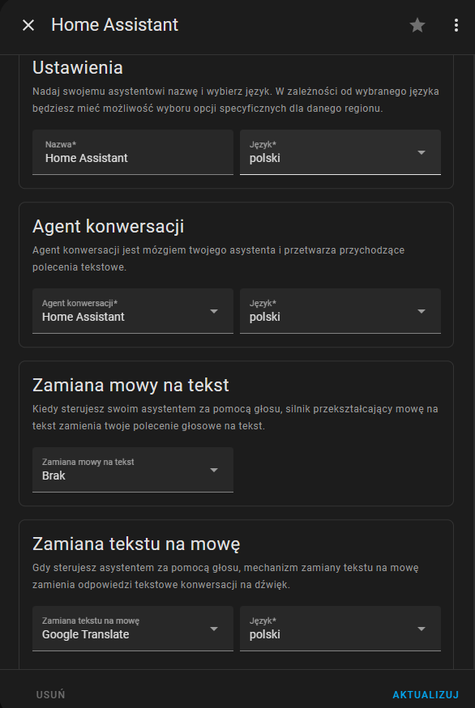Click the arrow icon in Agent konwersacji selector
Image resolution: width=475 pixels, height=708 pixels.
214,311
